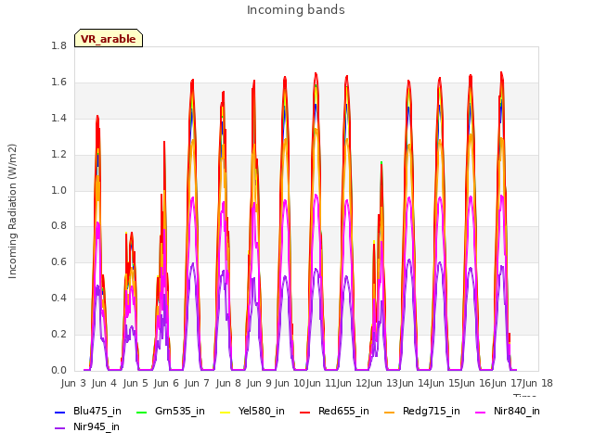The height and width of the screenshot is (445, 594).
Task: Click the 'Jun 4' x-axis date label
Action: coord(104,383)
